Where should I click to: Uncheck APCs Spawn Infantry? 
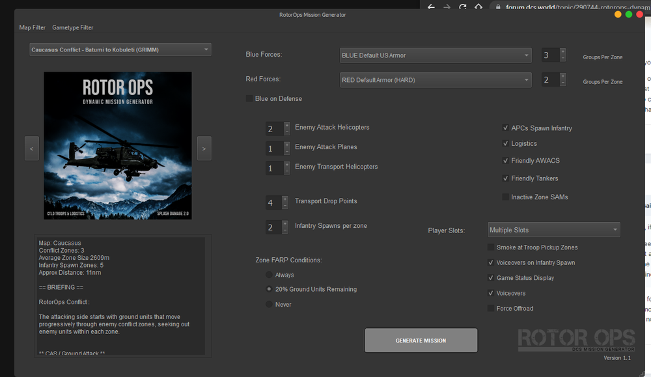(x=506, y=128)
